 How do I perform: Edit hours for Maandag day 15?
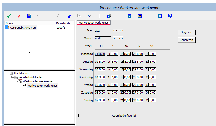pyautogui.click(x=127, y=54)
